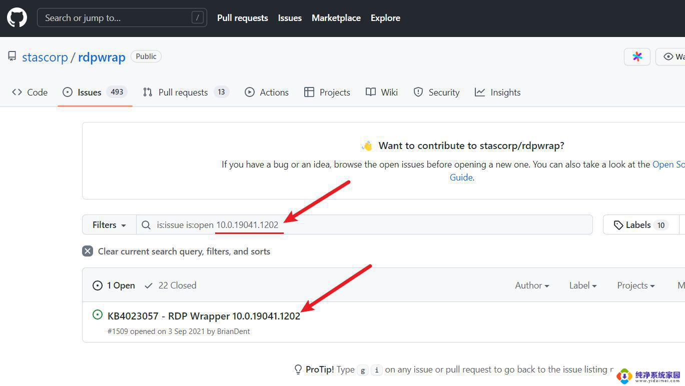The width and height of the screenshot is (685, 386).
Task: Open the GitHub homepage logo
Action: pyautogui.click(x=17, y=18)
